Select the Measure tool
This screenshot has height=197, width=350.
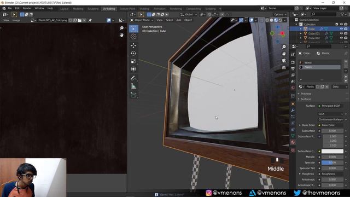click(133, 86)
